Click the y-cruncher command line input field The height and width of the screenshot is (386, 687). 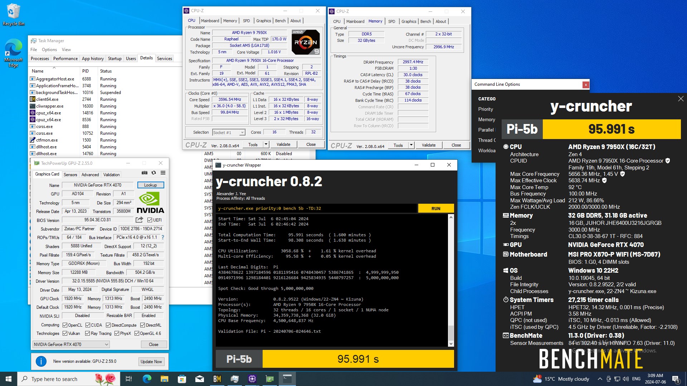tap(316, 208)
